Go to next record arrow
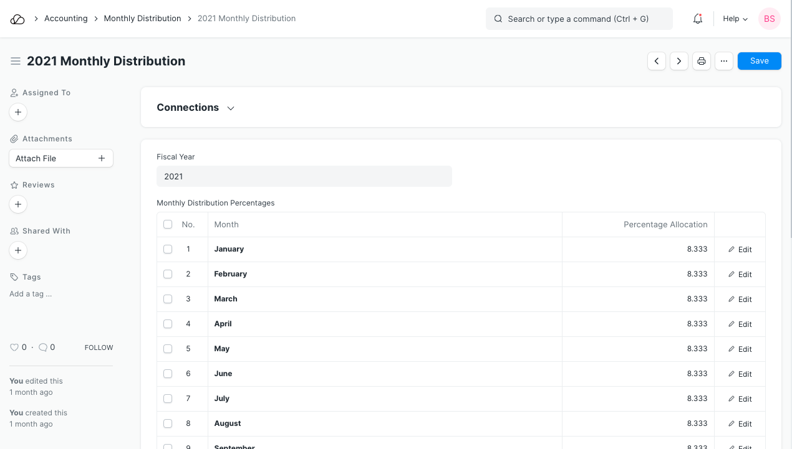The width and height of the screenshot is (792, 449). pyautogui.click(x=679, y=61)
